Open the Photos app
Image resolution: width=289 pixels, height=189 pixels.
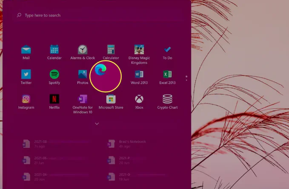(83, 77)
